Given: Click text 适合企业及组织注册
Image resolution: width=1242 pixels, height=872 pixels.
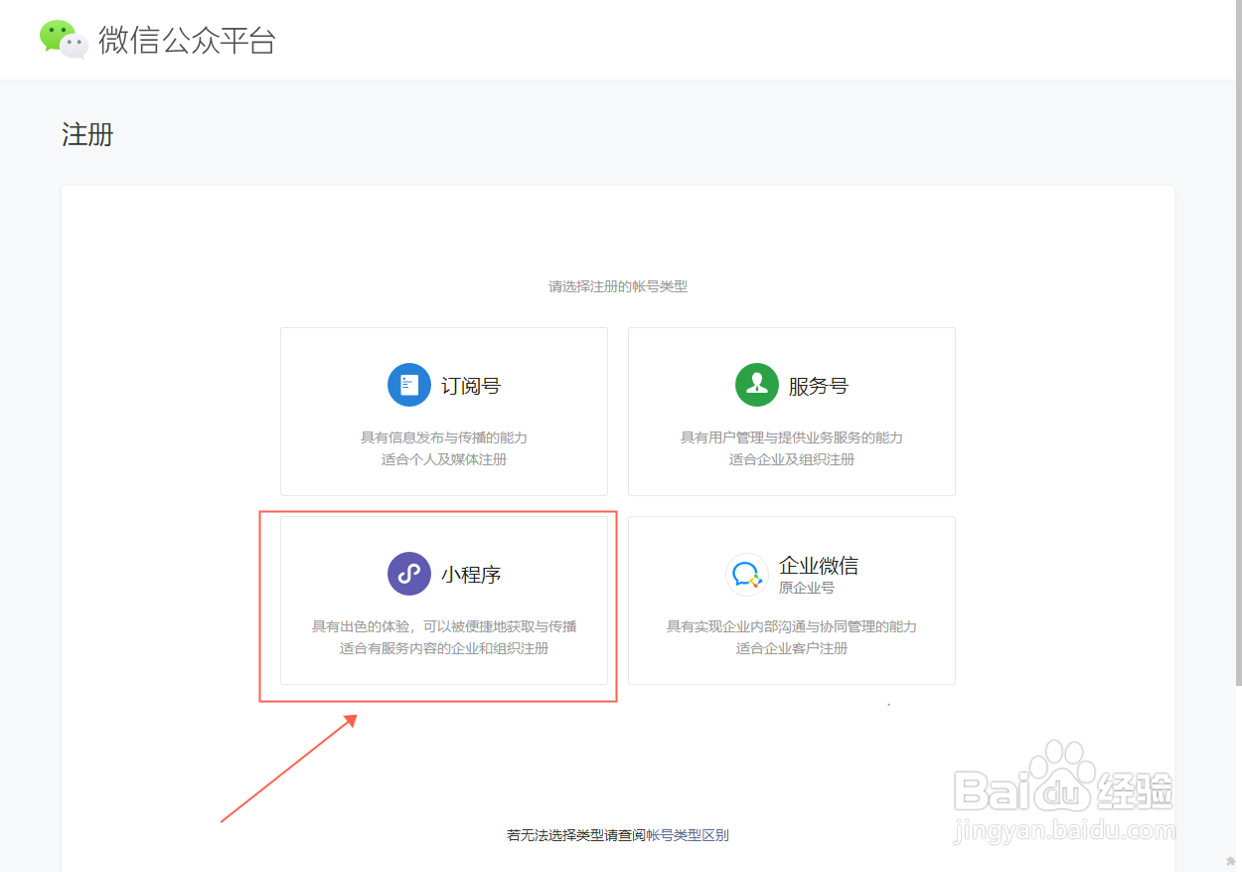Looking at the screenshot, I should click(x=792, y=459).
